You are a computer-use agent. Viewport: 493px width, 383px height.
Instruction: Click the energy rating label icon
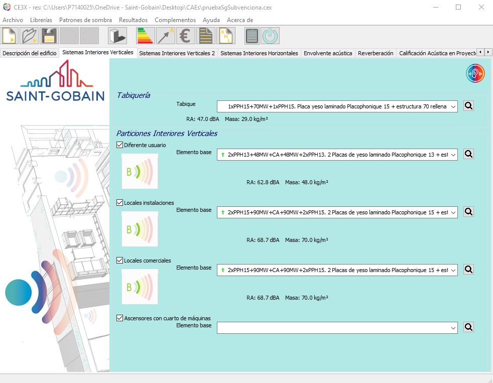146,36
